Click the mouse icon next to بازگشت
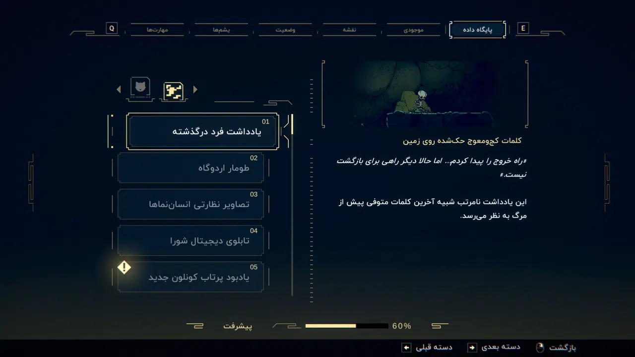 coord(540,348)
